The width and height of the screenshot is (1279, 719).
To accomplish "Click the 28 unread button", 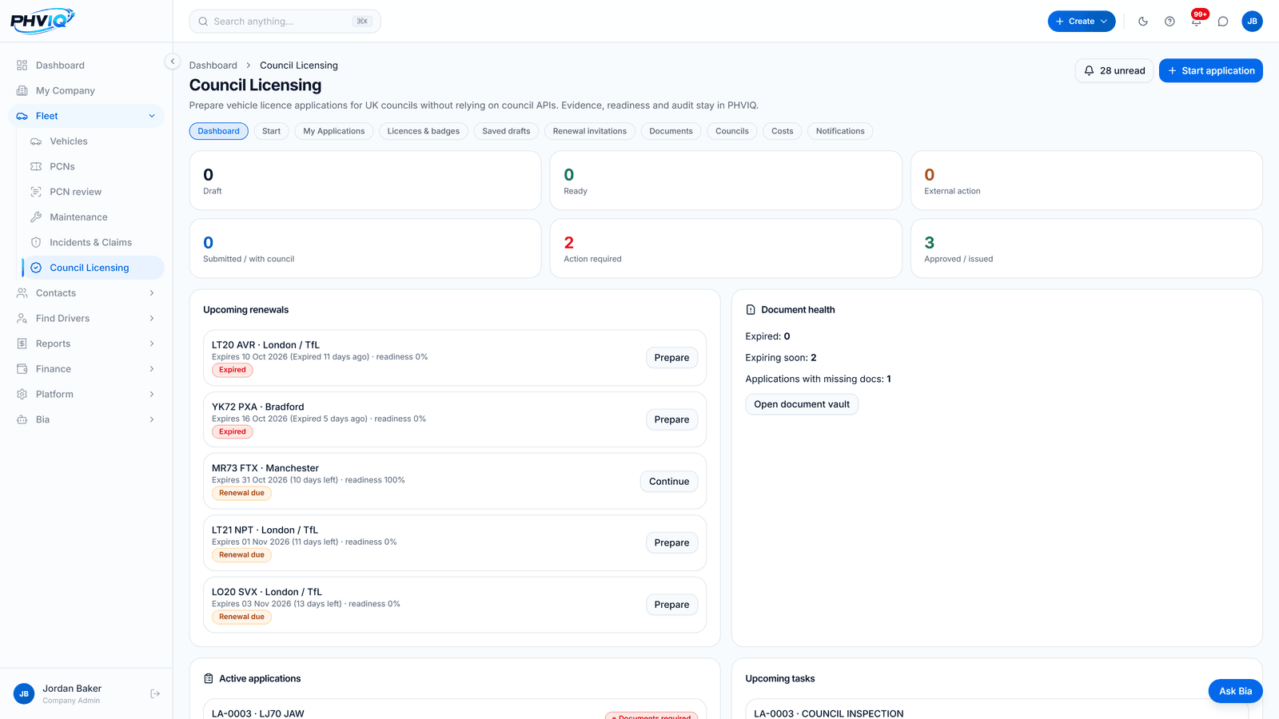I will [x=1114, y=70].
